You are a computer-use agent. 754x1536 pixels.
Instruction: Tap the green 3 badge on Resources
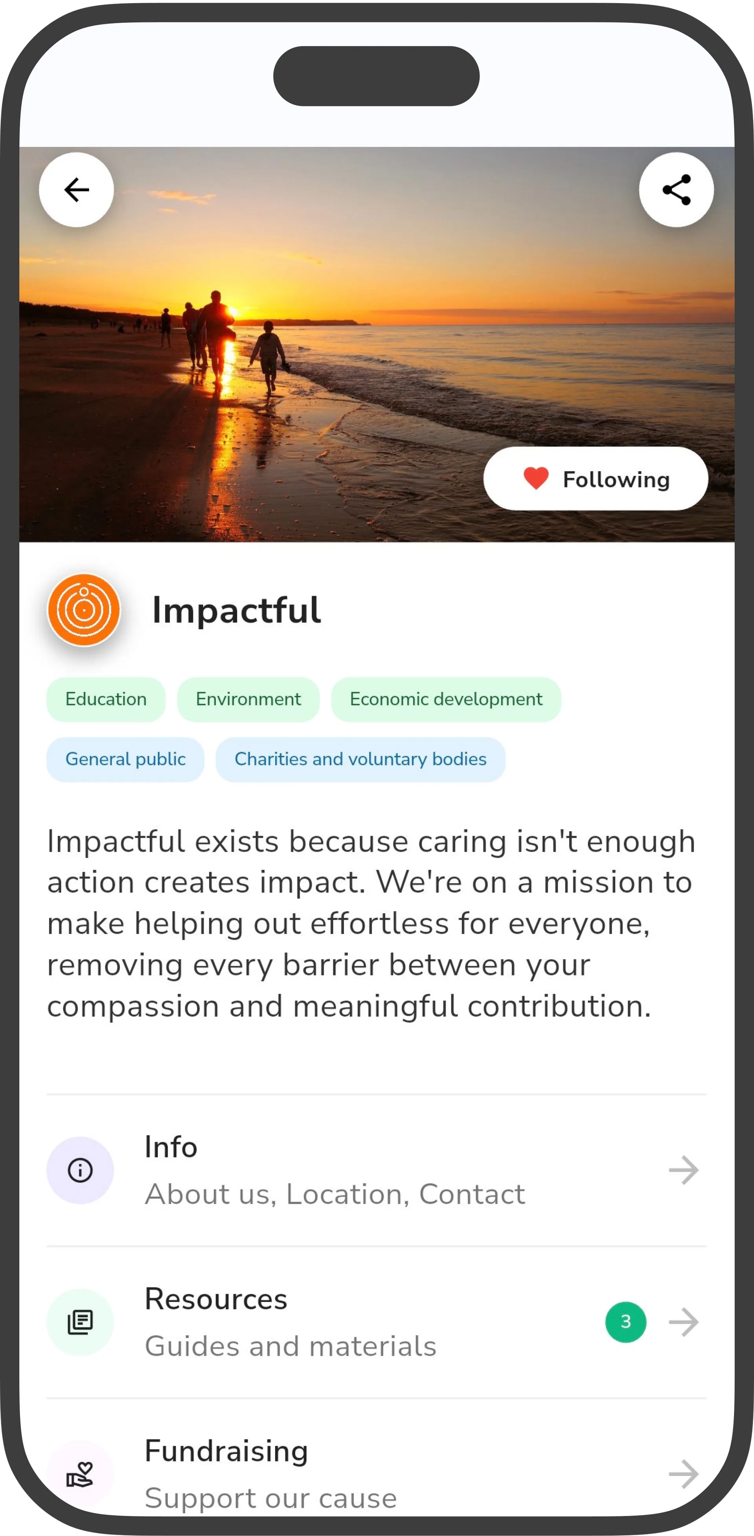[x=626, y=1322]
